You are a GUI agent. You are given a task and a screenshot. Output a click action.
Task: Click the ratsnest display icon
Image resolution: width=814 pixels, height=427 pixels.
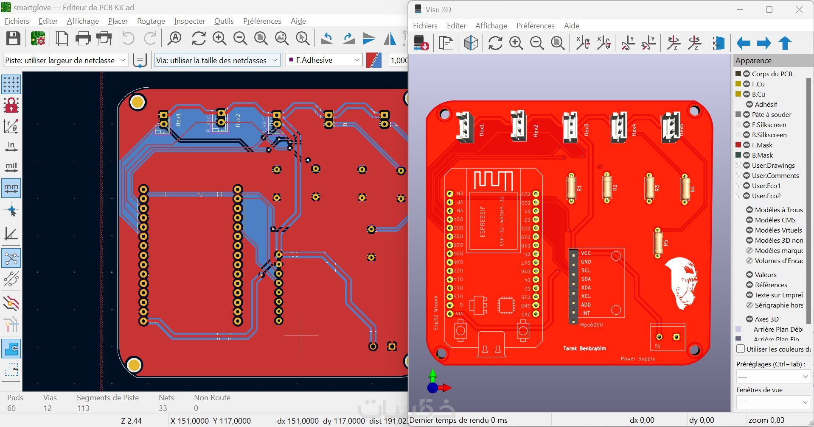pos(11,258)
